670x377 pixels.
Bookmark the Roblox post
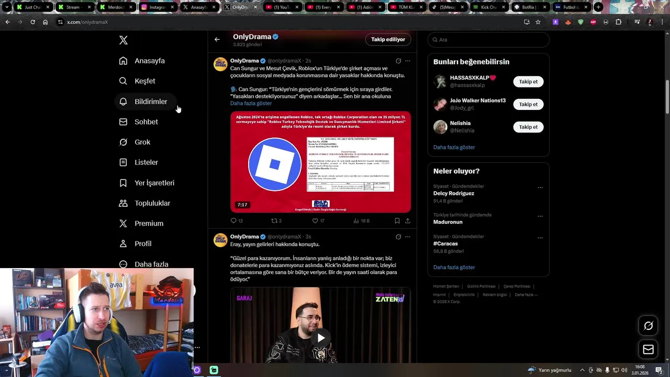397,221
